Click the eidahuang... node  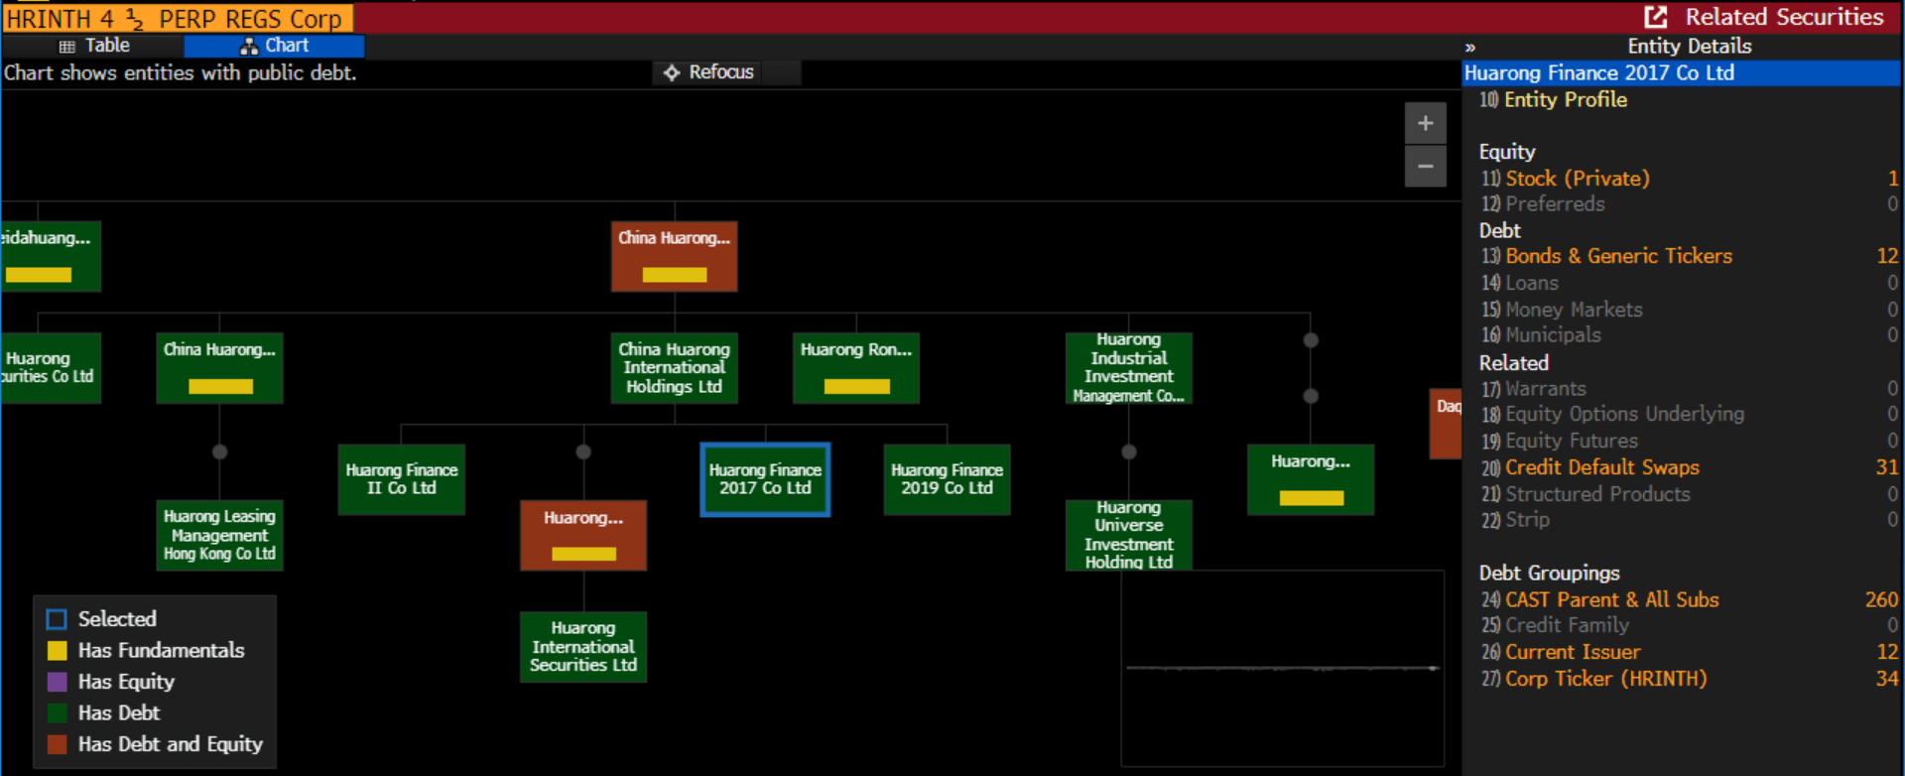(51, 256)
